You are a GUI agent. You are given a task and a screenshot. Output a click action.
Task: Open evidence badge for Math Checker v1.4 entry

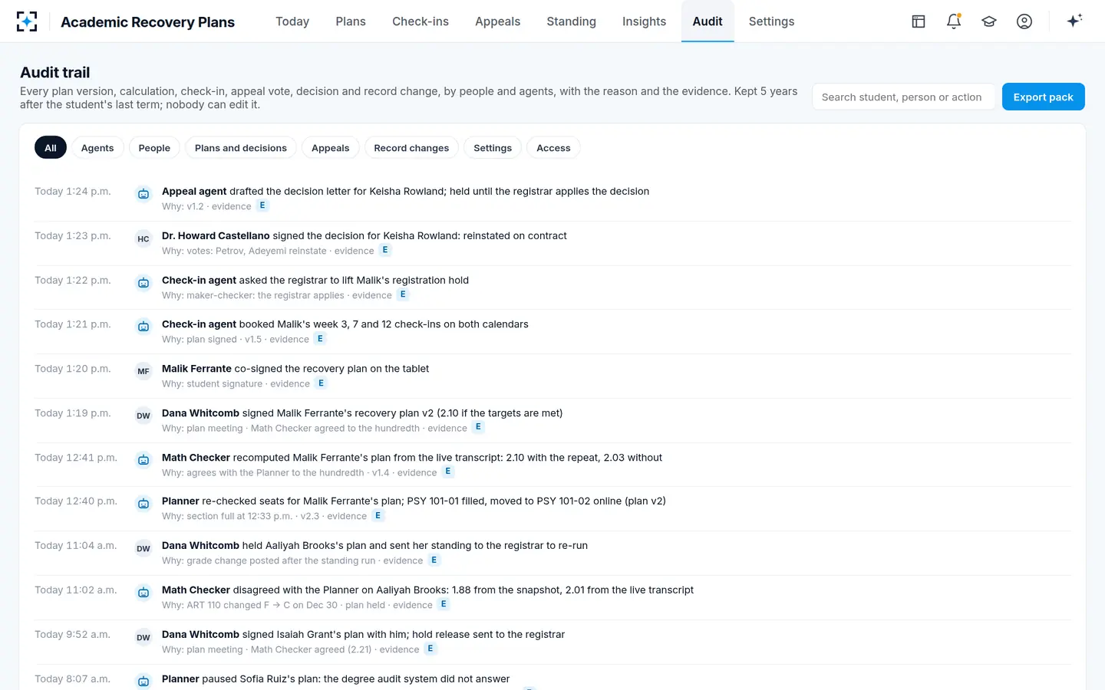click(x=448, y=472)
